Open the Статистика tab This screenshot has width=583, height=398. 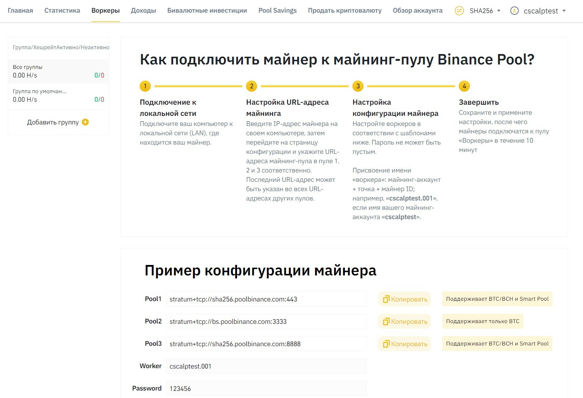click(x=62, y=11)
